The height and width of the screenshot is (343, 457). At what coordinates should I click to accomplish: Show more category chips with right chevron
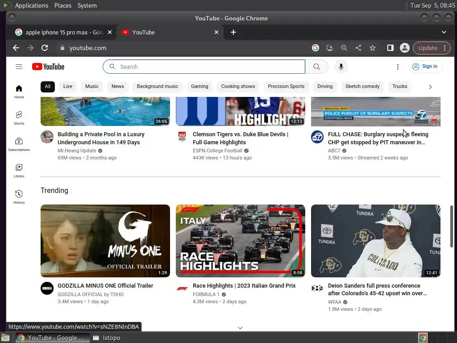(430, 87)
